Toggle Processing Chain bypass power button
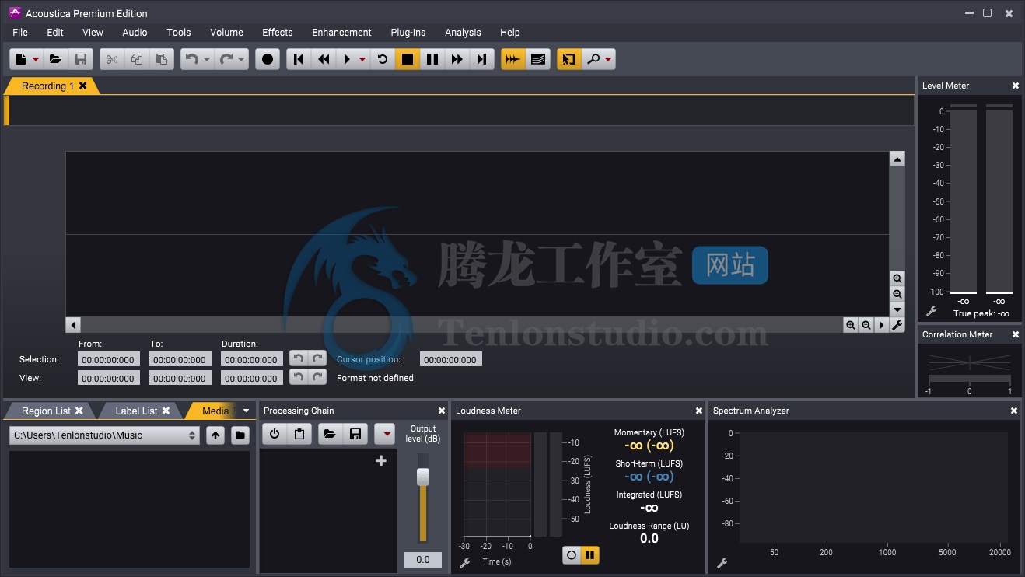The height and width of the screenshot is (577, 1025). [x=275, y=434]
